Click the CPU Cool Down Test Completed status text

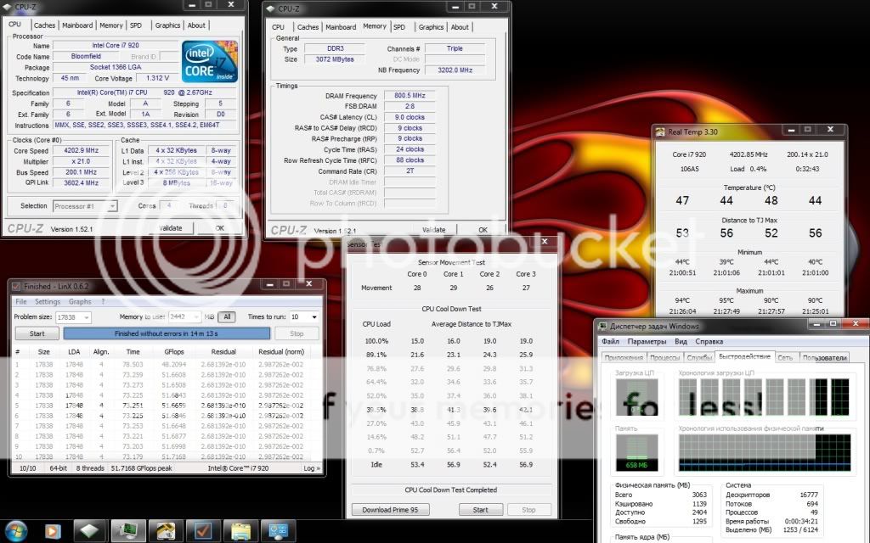450,490
